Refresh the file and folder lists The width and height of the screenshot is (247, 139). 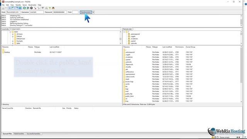24,8
